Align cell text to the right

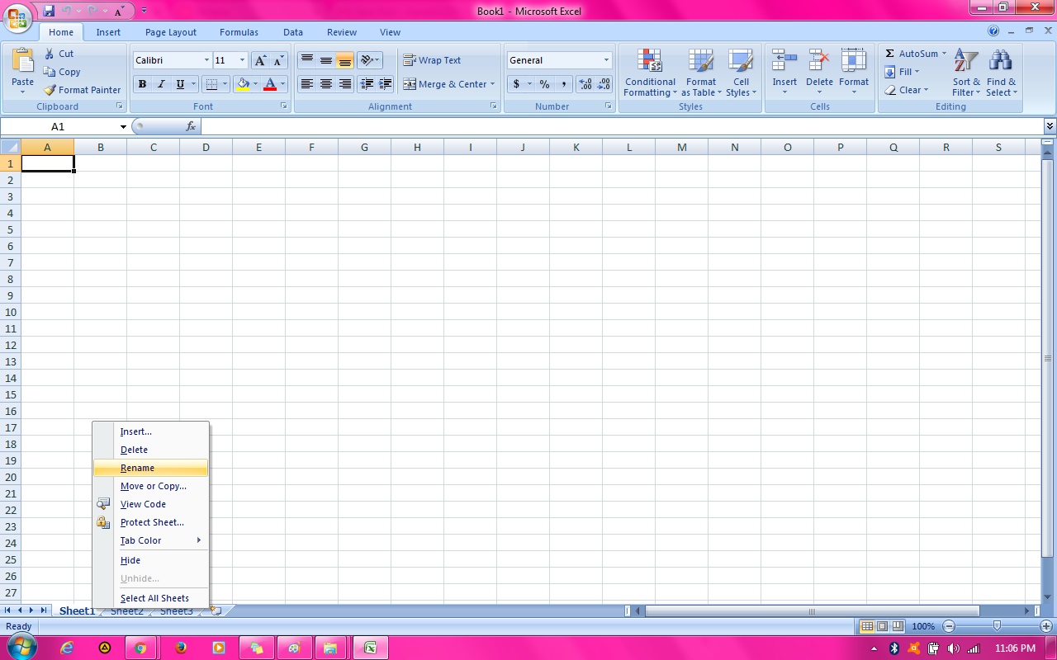coord(345,84)
